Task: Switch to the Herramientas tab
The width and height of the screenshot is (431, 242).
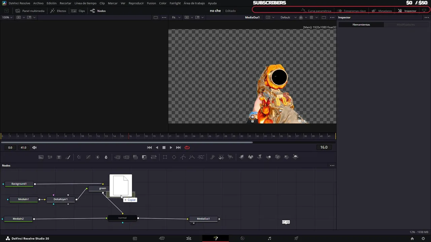Action: click(x=361, y=25)
